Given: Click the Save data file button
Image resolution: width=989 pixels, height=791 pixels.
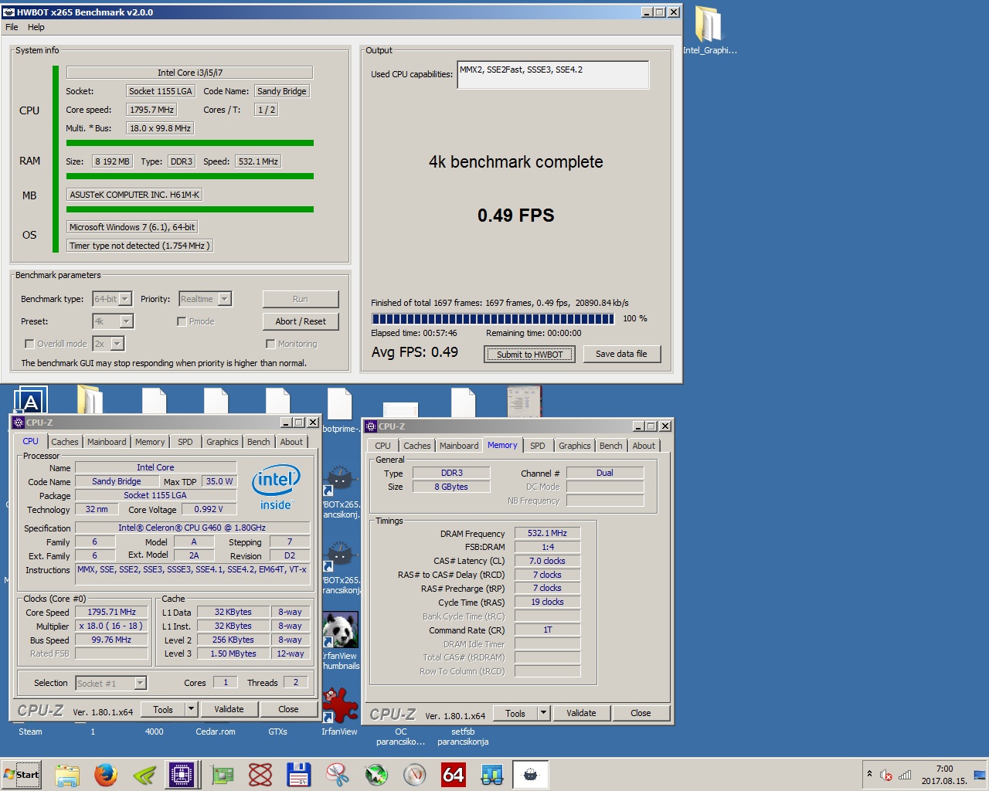Looking at the screenshot, I should coord(621,354).
